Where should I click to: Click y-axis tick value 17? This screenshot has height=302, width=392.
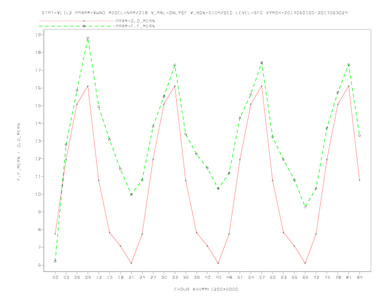pos(38,70)
